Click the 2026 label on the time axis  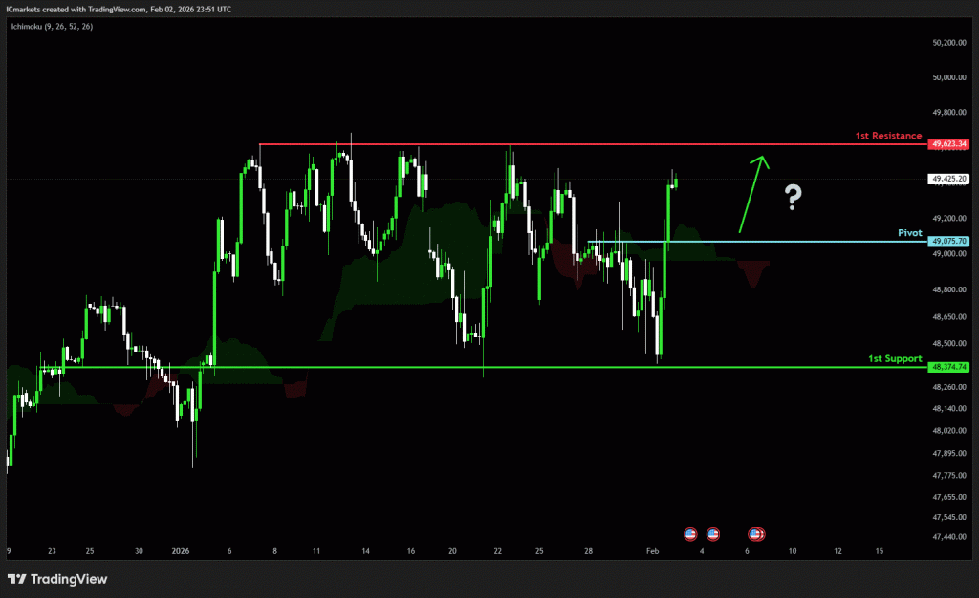(x=182, y=551)
